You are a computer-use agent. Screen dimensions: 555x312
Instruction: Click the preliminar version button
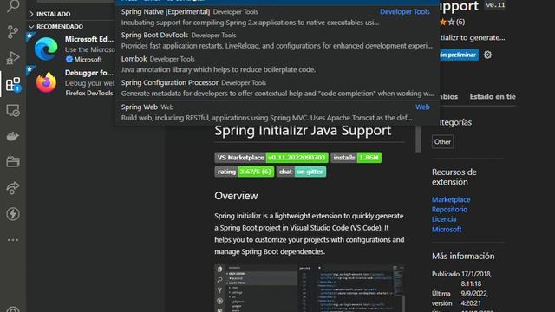coord(459,55)
